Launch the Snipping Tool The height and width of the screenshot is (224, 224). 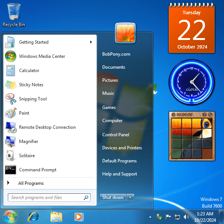click(x=33, y=99)
